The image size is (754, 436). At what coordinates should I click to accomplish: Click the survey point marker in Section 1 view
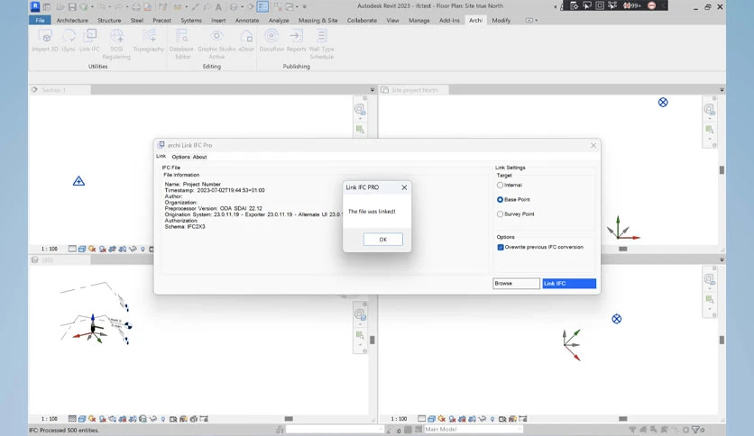click(x=78, y=181)
